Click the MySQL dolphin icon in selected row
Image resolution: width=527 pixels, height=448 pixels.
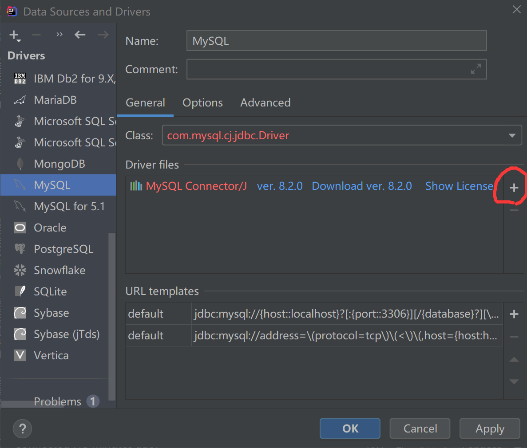[20, 185]
